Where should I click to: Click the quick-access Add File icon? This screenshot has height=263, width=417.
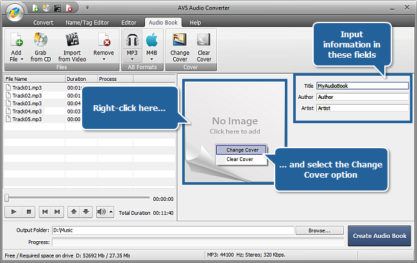click(36, 8)
